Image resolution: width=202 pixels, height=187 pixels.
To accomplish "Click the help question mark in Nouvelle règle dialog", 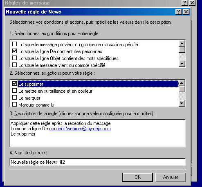I will (179, 12).
